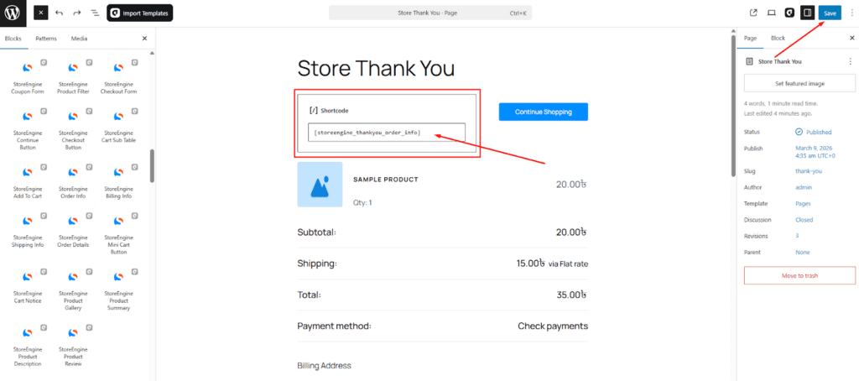Insert StoreEngine Product Filter block

(73, 76)
